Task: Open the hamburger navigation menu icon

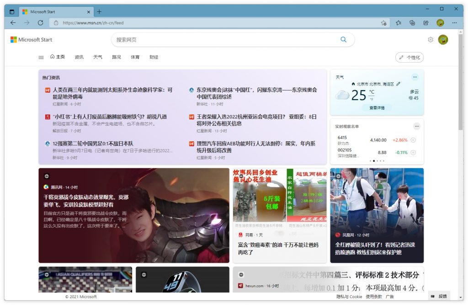Action: click(41, 57)
